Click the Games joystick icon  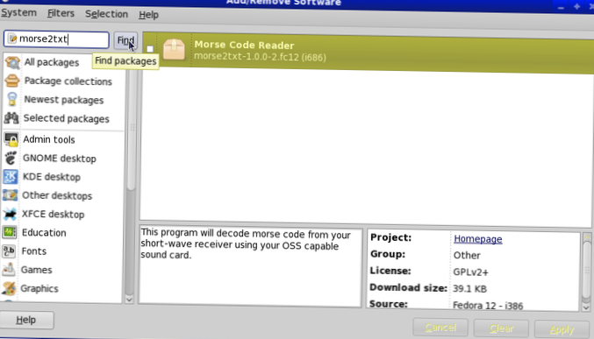(x=9, y=270)
